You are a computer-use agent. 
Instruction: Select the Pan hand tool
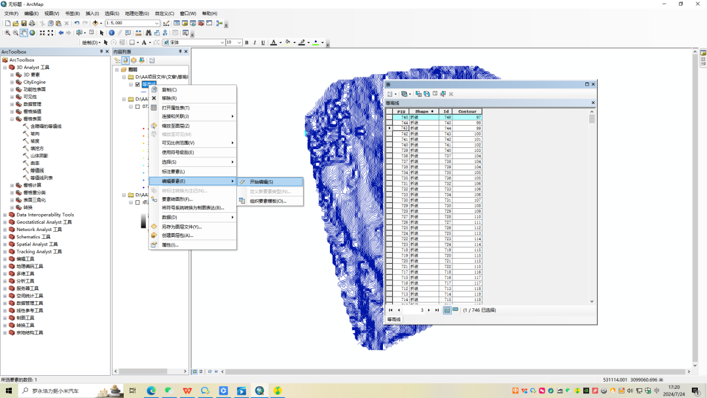click(24, 33)
